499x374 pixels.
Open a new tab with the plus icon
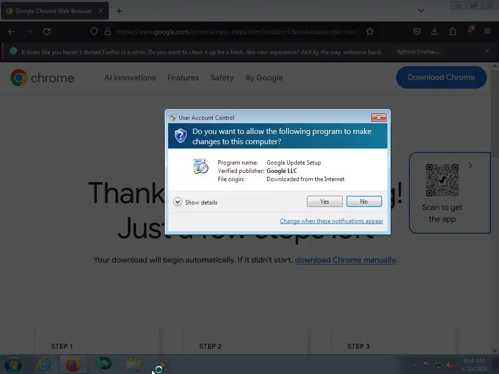[x=119, y=11]
